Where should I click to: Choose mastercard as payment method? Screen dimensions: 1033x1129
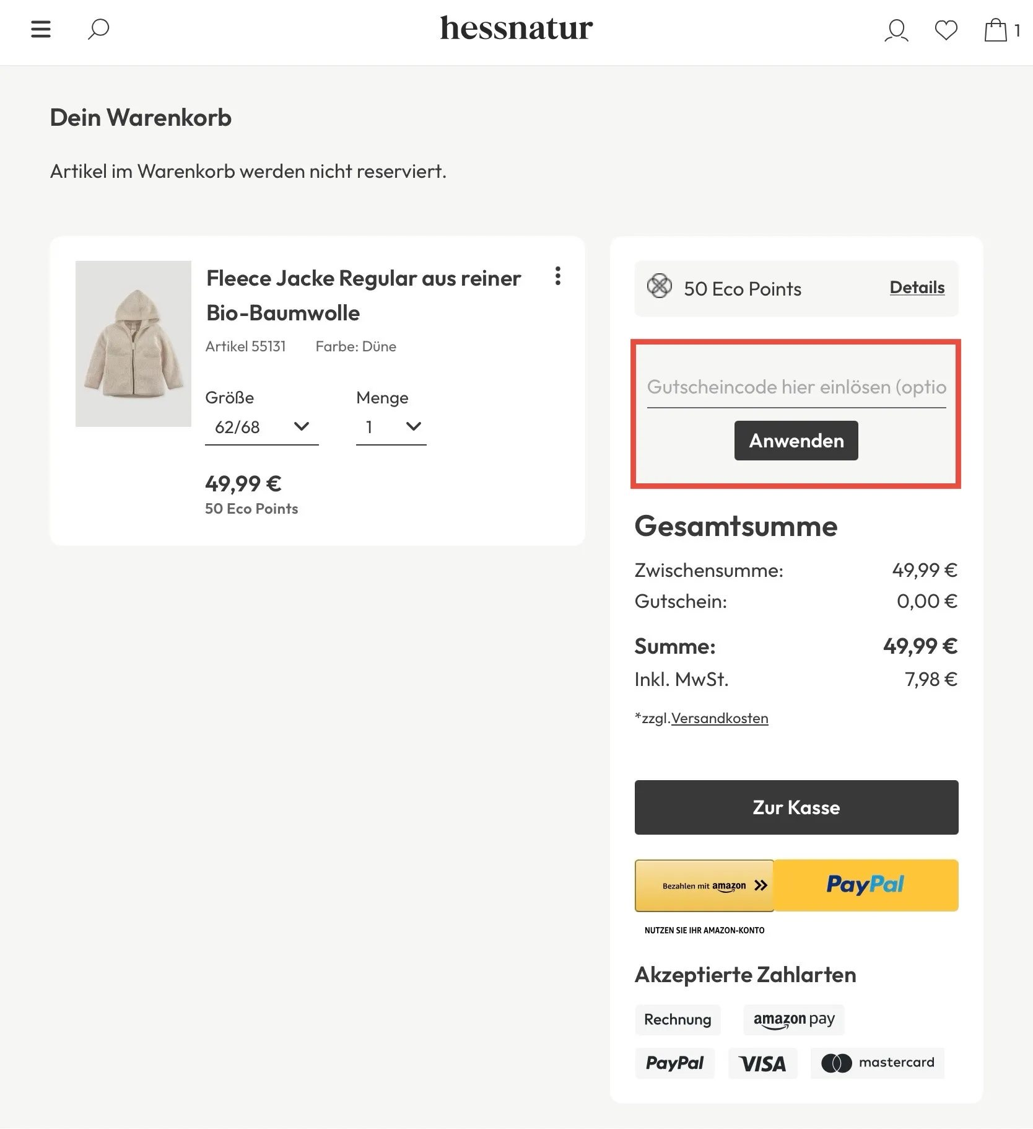pos(876,1063)
